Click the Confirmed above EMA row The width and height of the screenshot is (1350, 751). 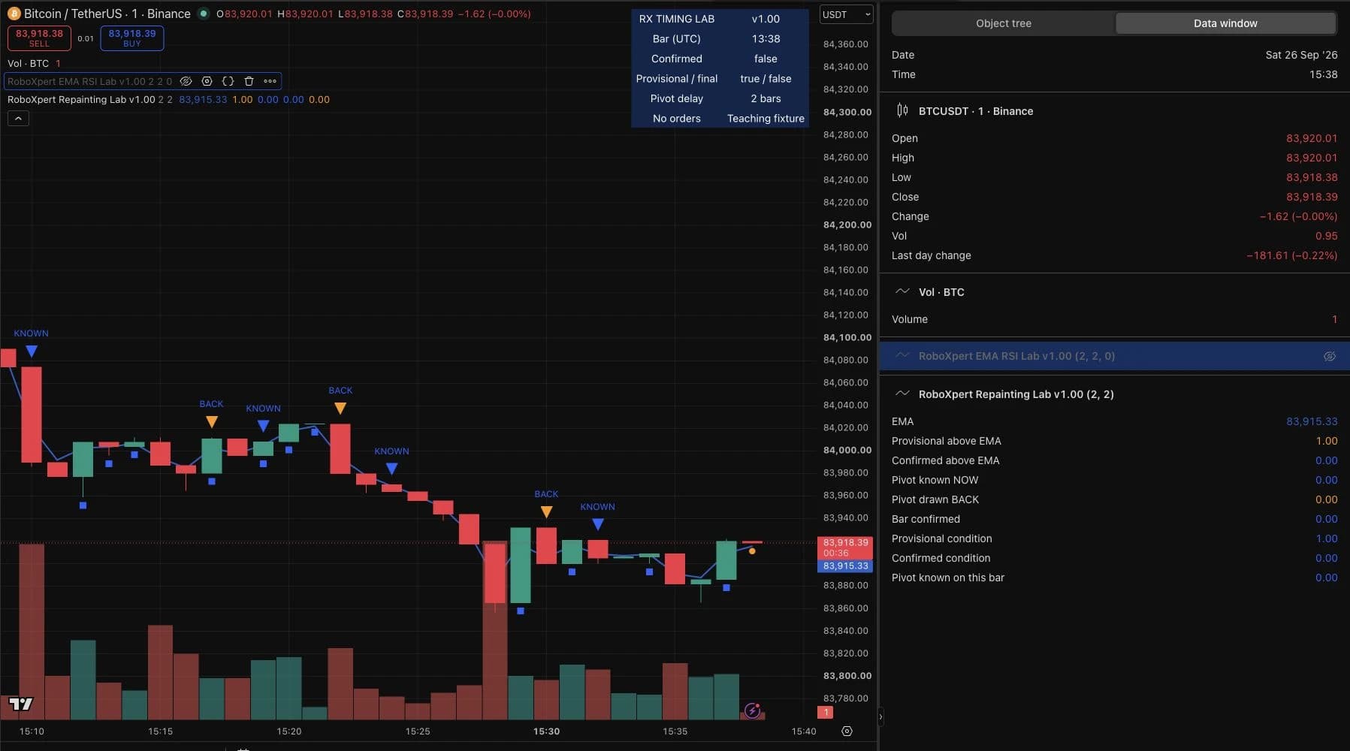[x=1114, y=460]
